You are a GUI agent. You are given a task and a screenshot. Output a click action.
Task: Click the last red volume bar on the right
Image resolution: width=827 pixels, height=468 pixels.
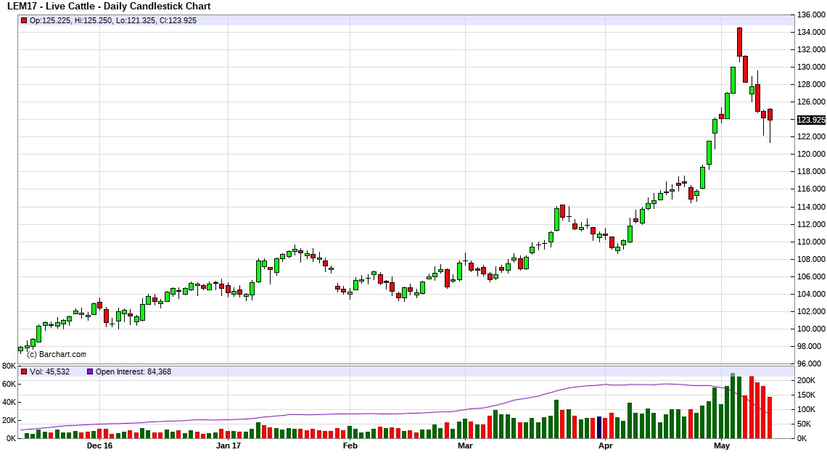(770, 417)
